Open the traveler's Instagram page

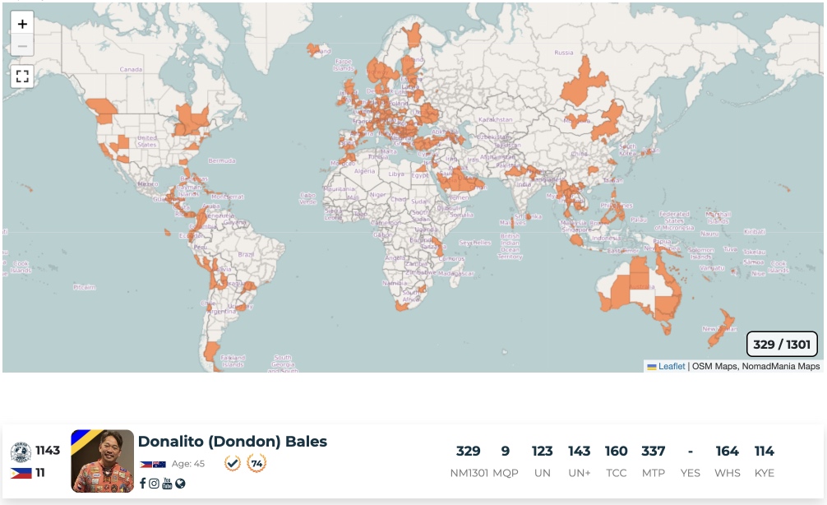point(154,484)
